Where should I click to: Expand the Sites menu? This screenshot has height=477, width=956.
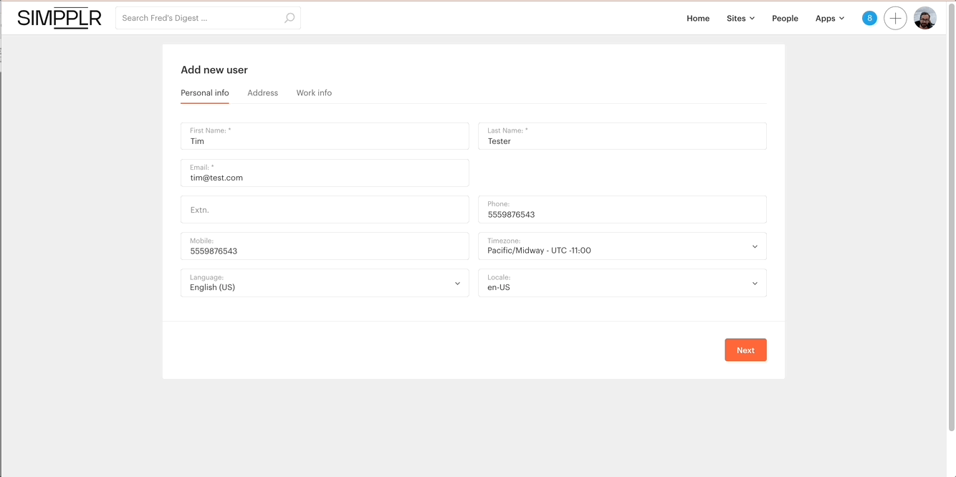pyautogui.click(x=740, y=18)
